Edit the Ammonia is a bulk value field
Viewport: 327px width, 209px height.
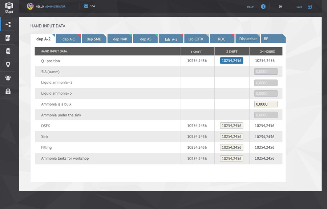266,104
